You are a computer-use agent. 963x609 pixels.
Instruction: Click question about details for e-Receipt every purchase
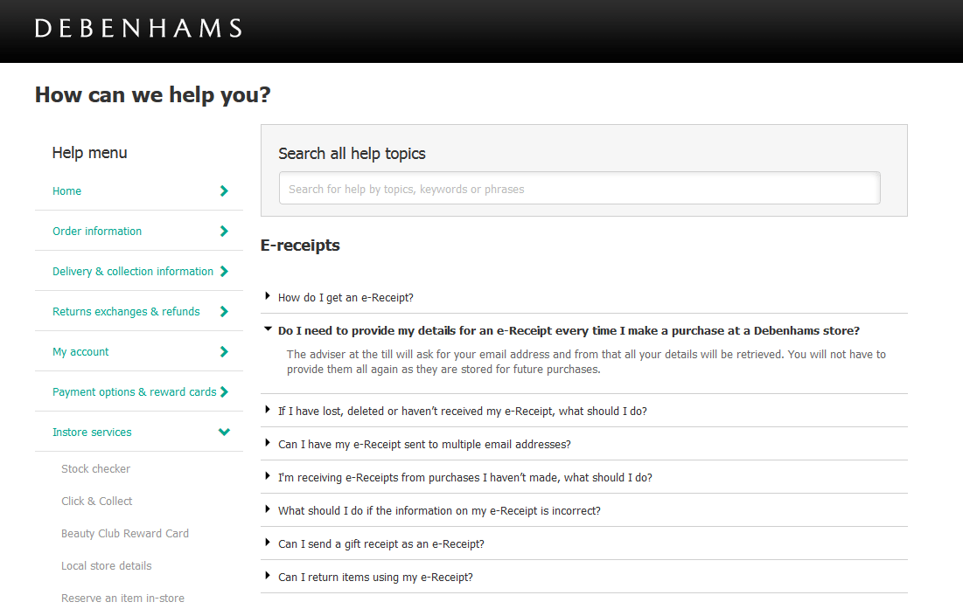[x=569, y=330]
